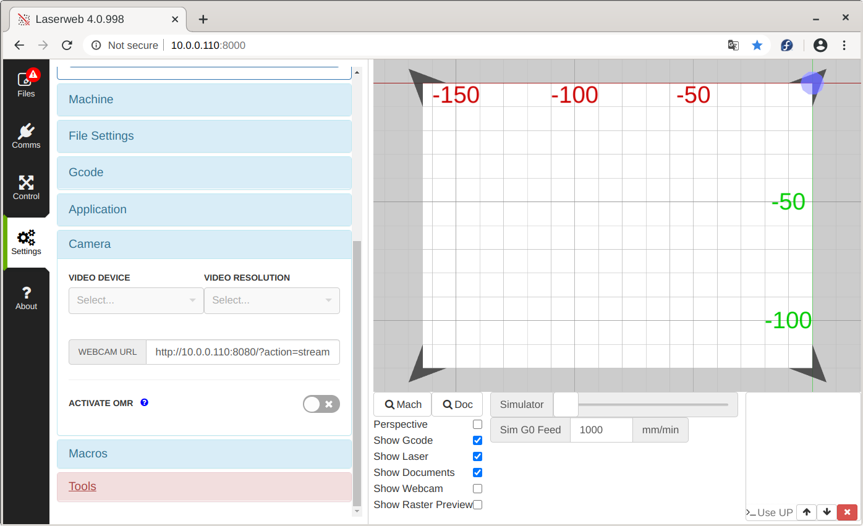Expand the Gcode settings section

(x=204, y=172)
